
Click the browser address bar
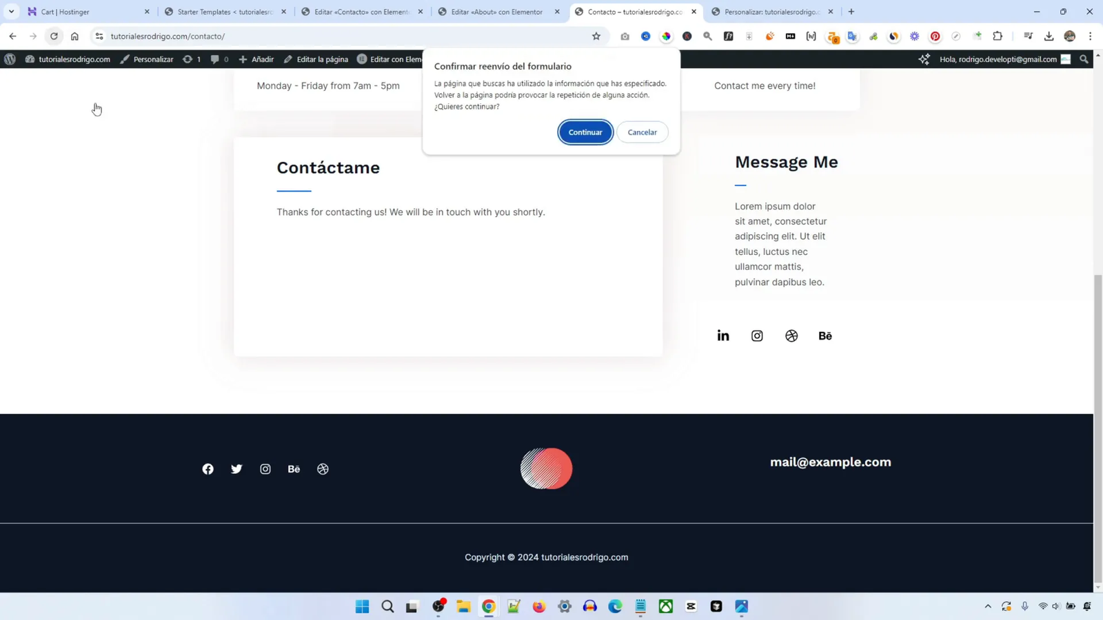pos(276,36)
